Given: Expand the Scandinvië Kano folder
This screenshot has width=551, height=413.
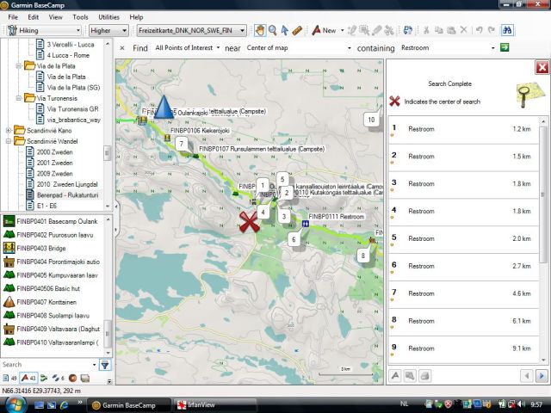Looking at the screenshot, I should tap(9, 131).
